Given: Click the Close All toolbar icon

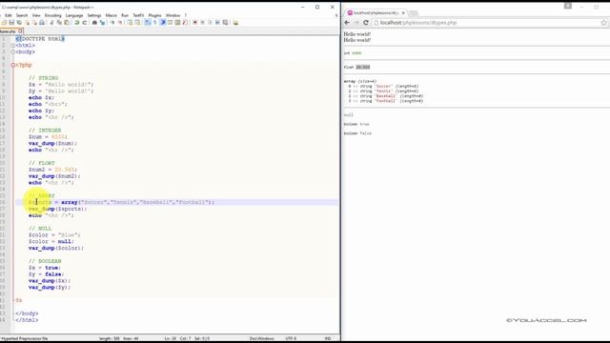Looking at the screenshot, I should click(35, 23).
